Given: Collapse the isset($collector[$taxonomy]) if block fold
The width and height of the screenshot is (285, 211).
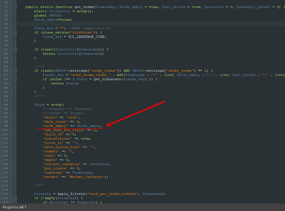Looking at the screenshot, I should 15,49.
